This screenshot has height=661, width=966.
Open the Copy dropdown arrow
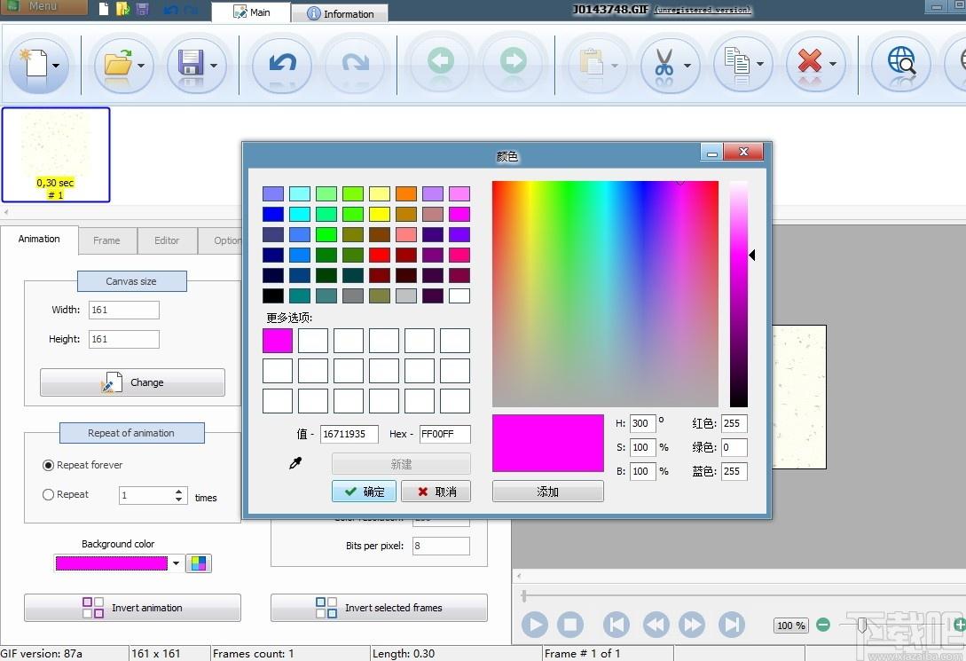(x=760, y=64)
